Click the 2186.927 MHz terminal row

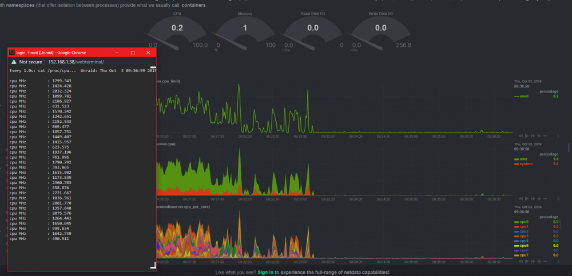(x=41, y=101)
